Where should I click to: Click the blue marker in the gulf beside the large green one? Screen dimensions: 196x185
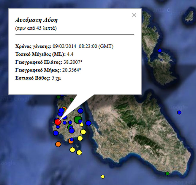pyautogui.click(x=88, y=123)
